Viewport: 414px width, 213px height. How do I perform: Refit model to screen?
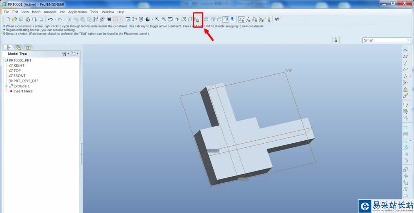(170, 19)
